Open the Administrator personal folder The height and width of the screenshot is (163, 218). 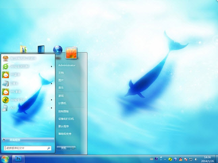point(67,65)
